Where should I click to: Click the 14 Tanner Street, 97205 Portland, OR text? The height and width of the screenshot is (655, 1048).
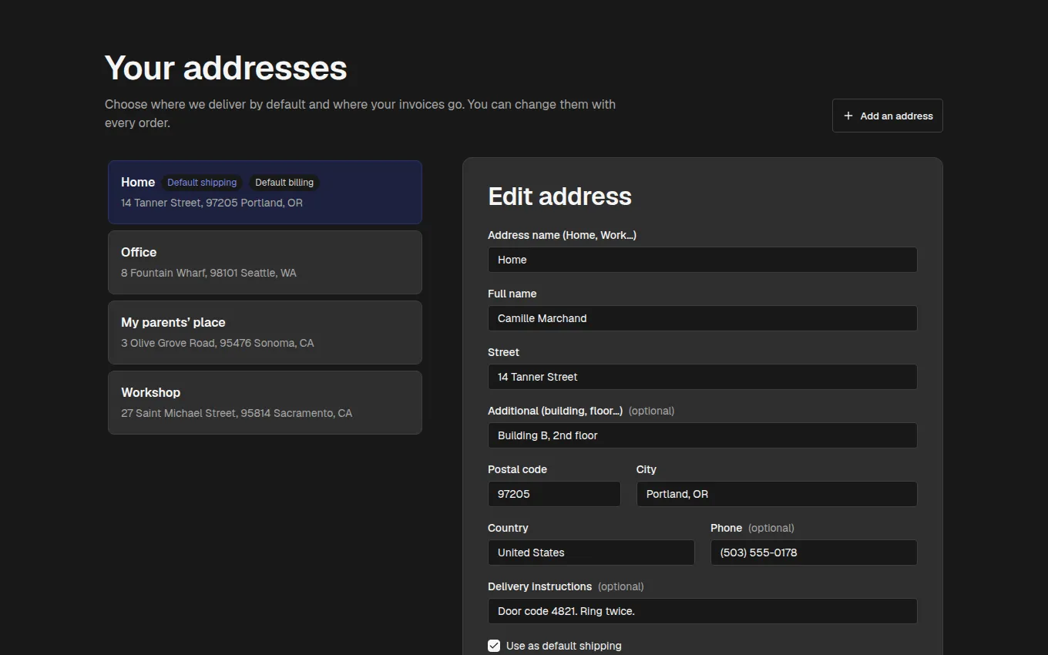tap(212, 203)
